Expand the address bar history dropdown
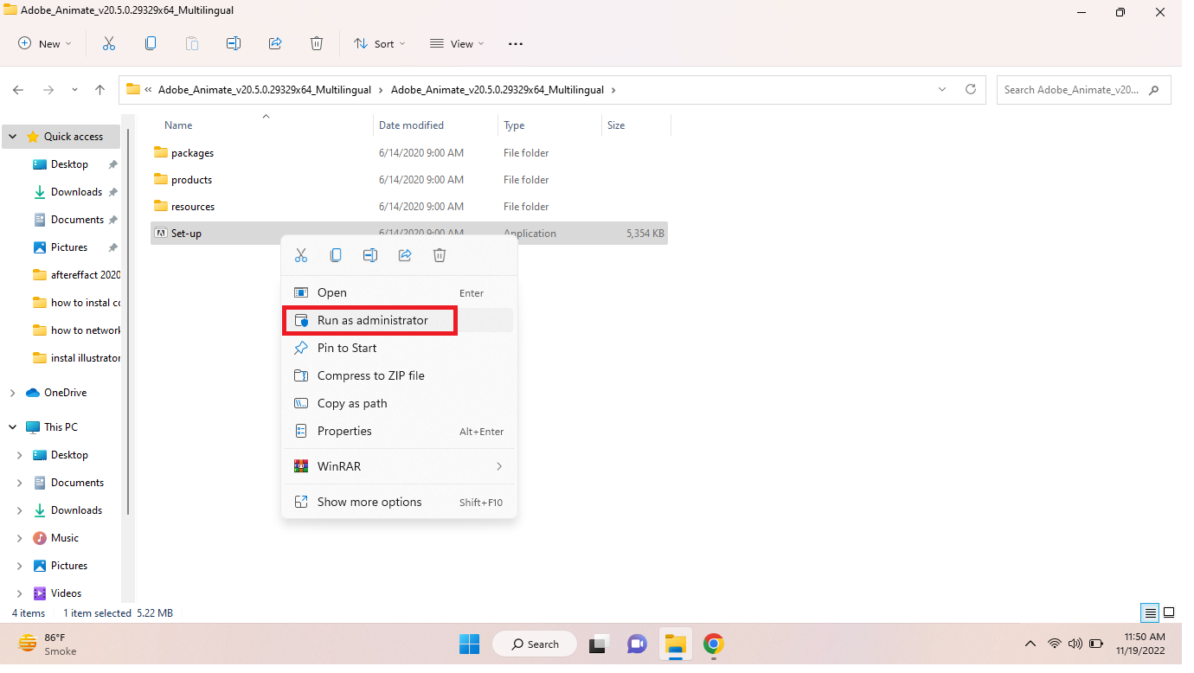 [942, 89]
